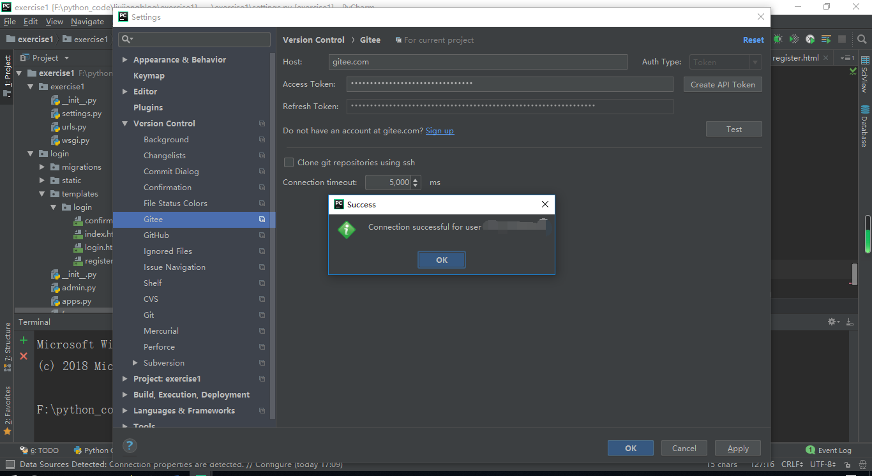Viewport: 872px width, 476px height.
Task: Open the hidden editor tabs list dropdown
Action: pos(847,57)
